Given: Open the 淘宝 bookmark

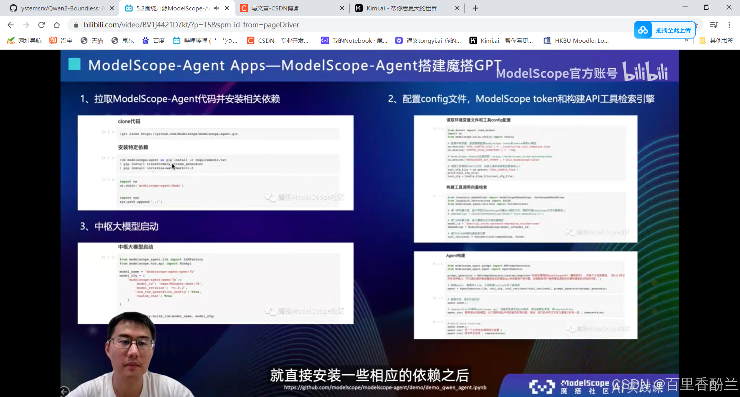Looking at the screenshot, I should (x=61, y=40).
